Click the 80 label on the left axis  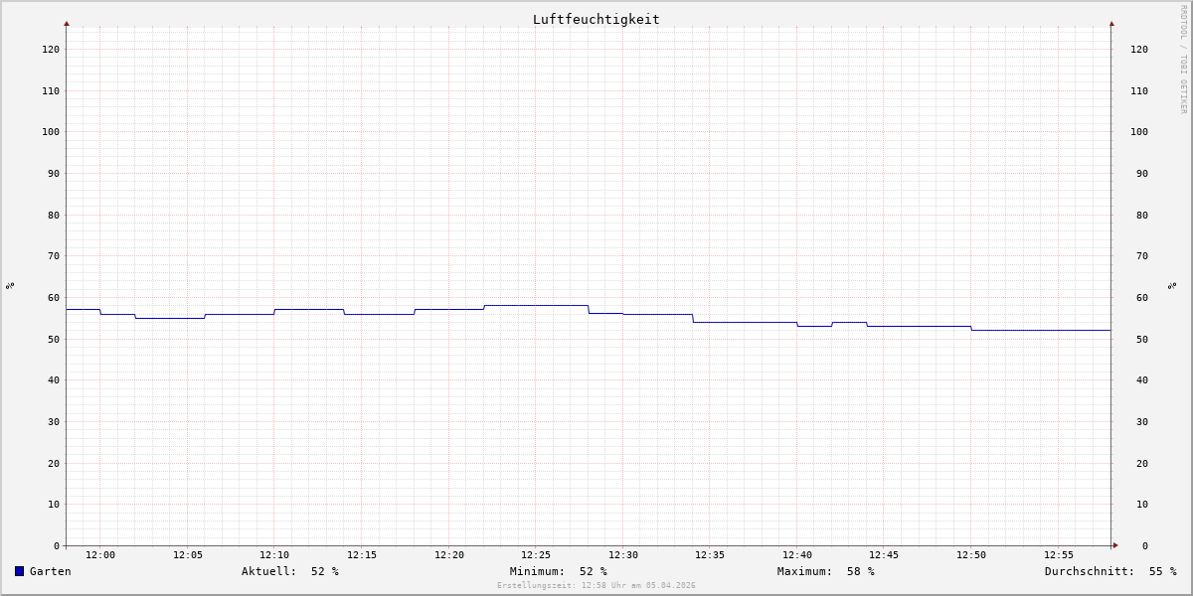(x=54, y=216)
